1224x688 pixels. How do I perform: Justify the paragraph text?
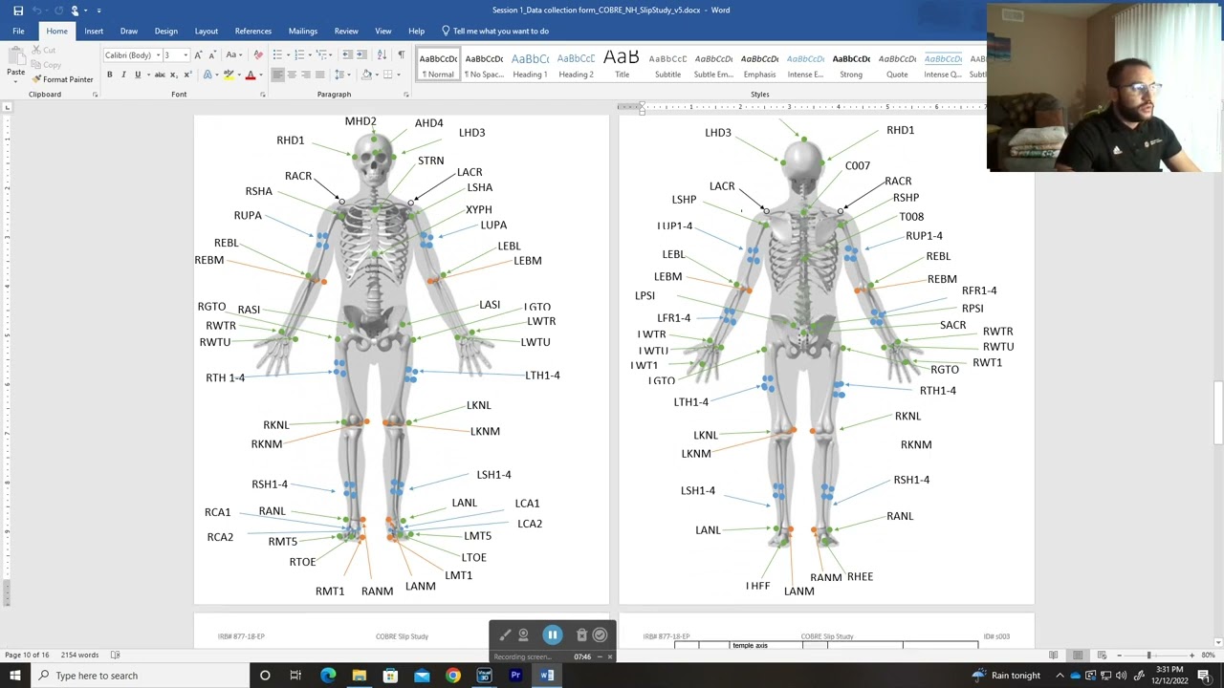pos(319,75)
